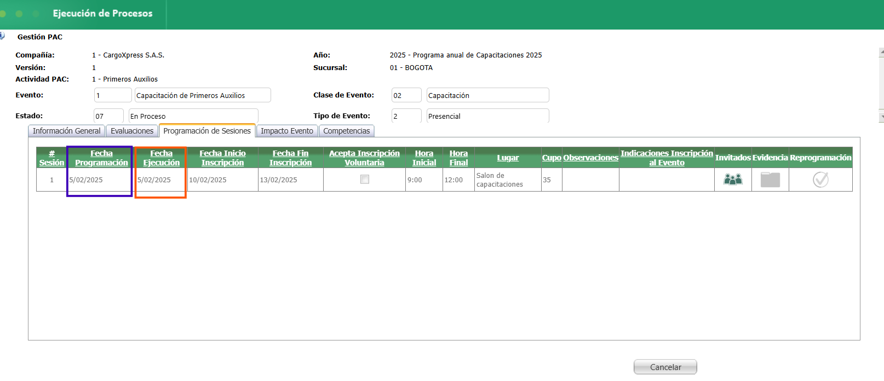This screenshot has height=381, width=884.
Task: Click the 13/02/2025 inscription end cell
Action: pyautogui.click(x=291, y=180)
